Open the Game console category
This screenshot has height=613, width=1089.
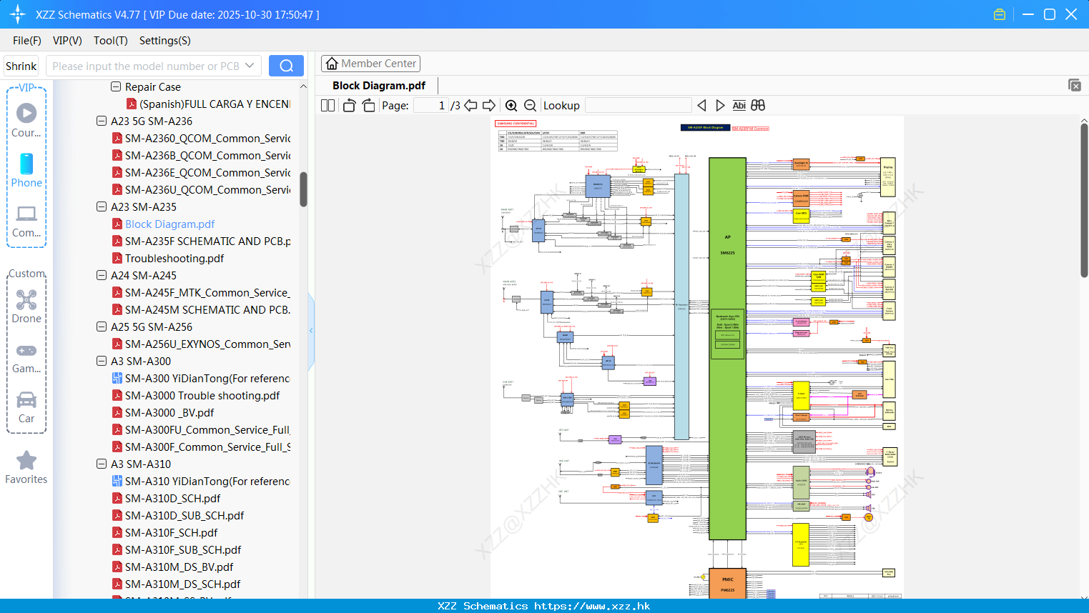coord(26,357)
